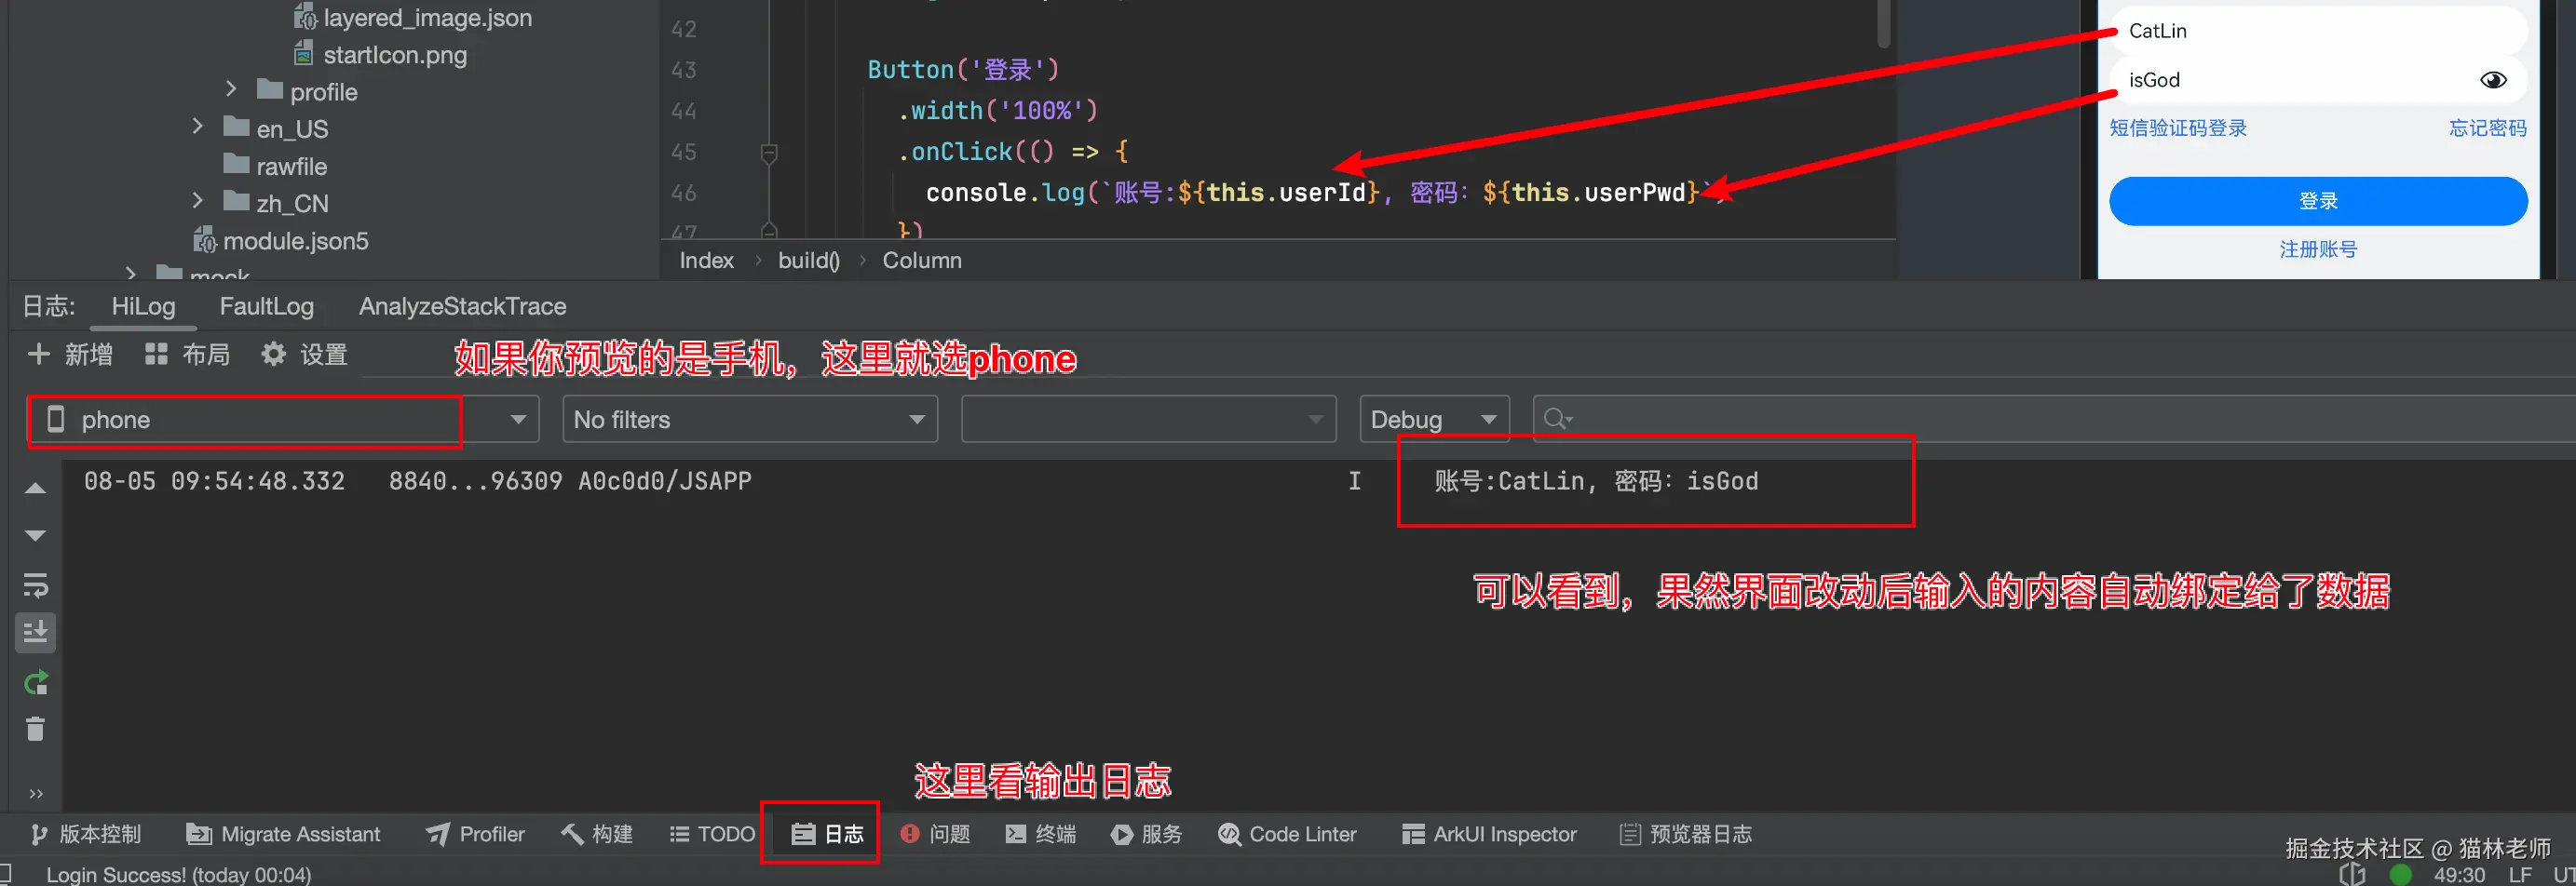Switch to the AnalyzeStackTrace tab
Screen dimensions: 2576x886
tap(462, 306)
